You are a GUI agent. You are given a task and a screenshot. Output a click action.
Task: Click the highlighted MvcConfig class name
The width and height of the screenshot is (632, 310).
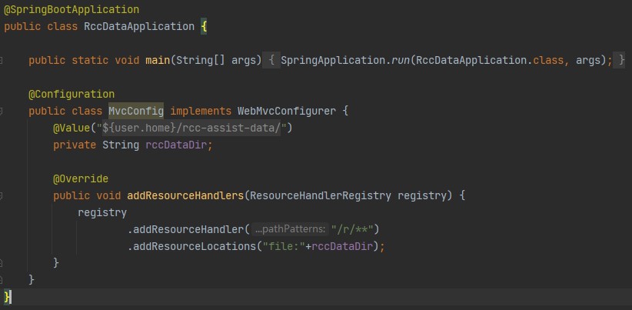136,111
